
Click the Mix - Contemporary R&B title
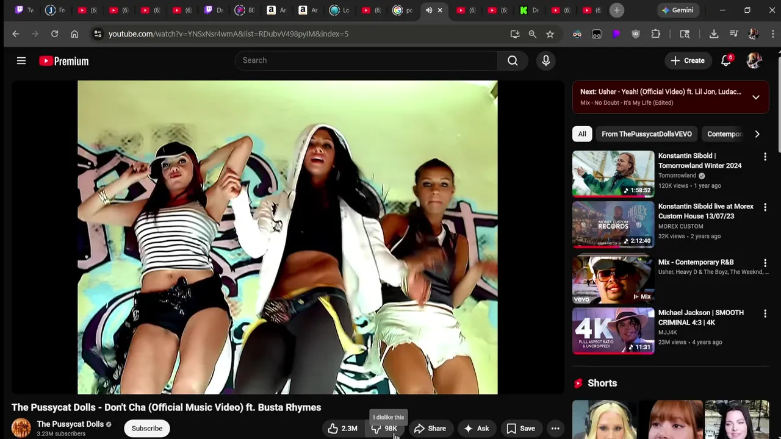tap(696, 262)
